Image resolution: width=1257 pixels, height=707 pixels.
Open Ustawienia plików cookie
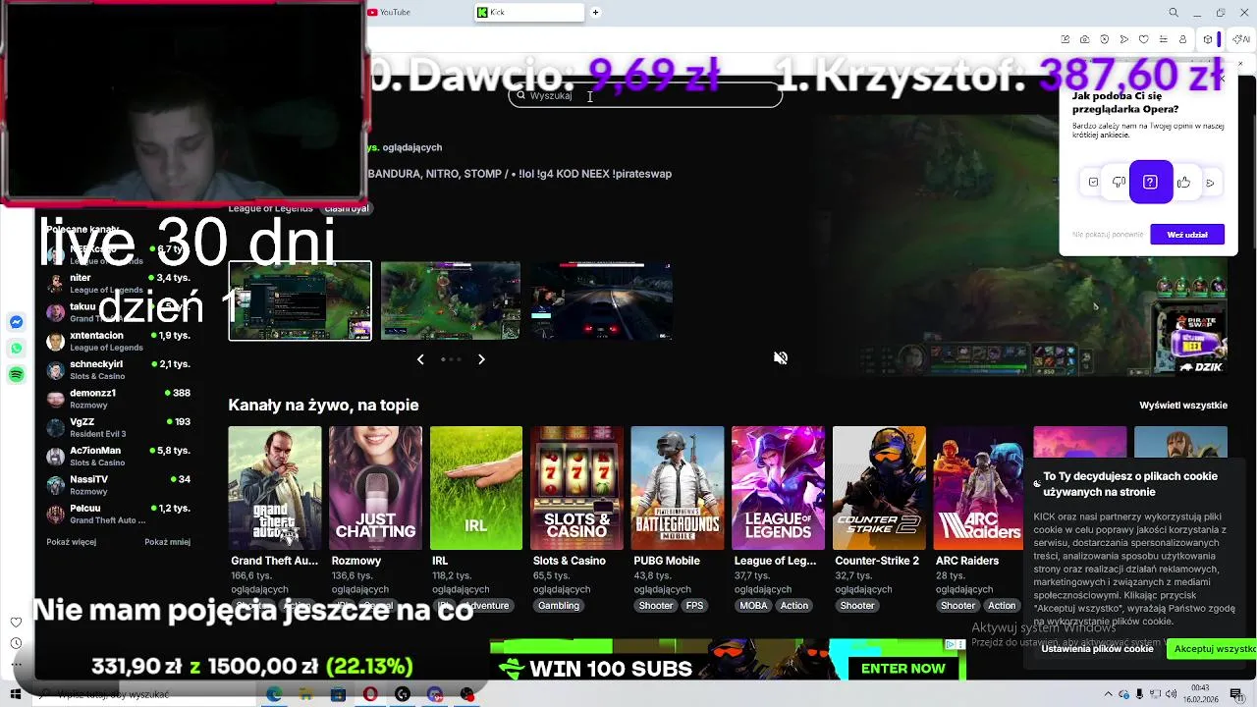tap(1097, 649)
